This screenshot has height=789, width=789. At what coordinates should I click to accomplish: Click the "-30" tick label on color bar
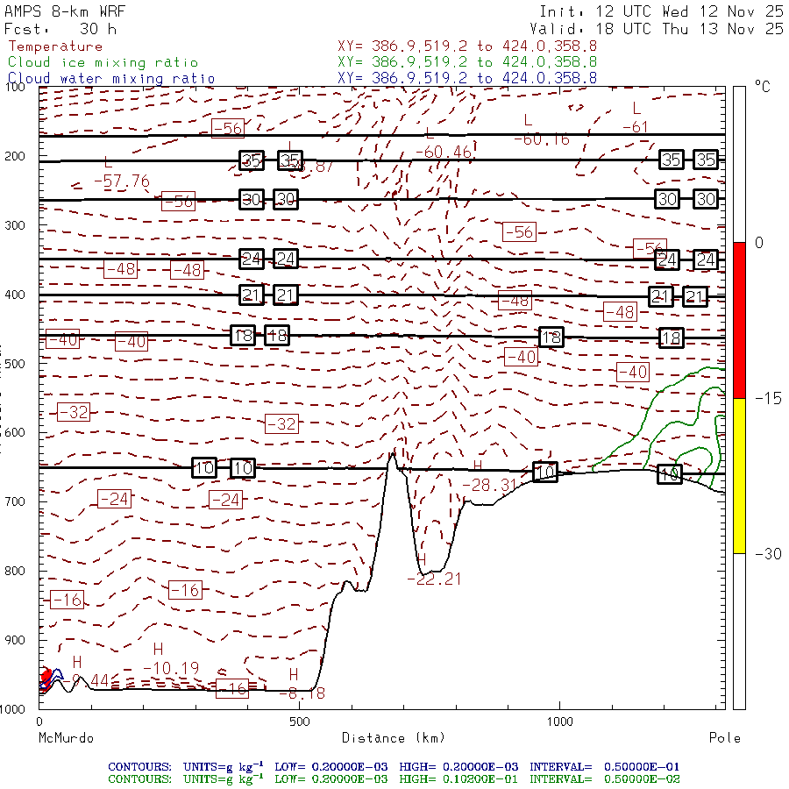pyautogui.click(x=768, y=554)
